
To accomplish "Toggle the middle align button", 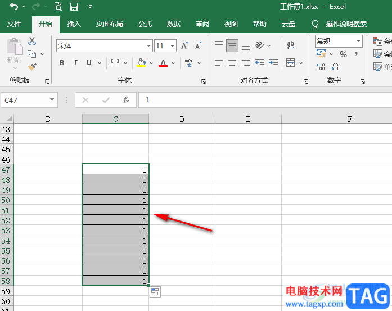I will click(x=232, y=46).
